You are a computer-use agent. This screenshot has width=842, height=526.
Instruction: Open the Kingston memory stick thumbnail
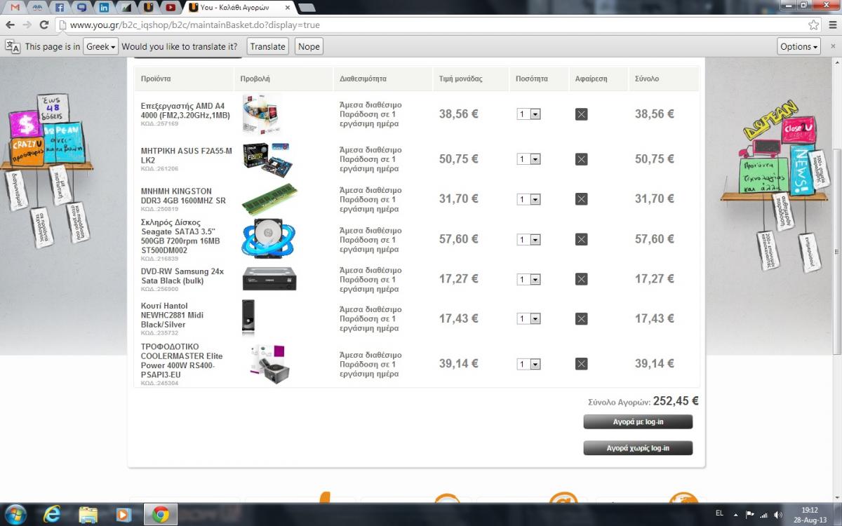click(269, 199)
